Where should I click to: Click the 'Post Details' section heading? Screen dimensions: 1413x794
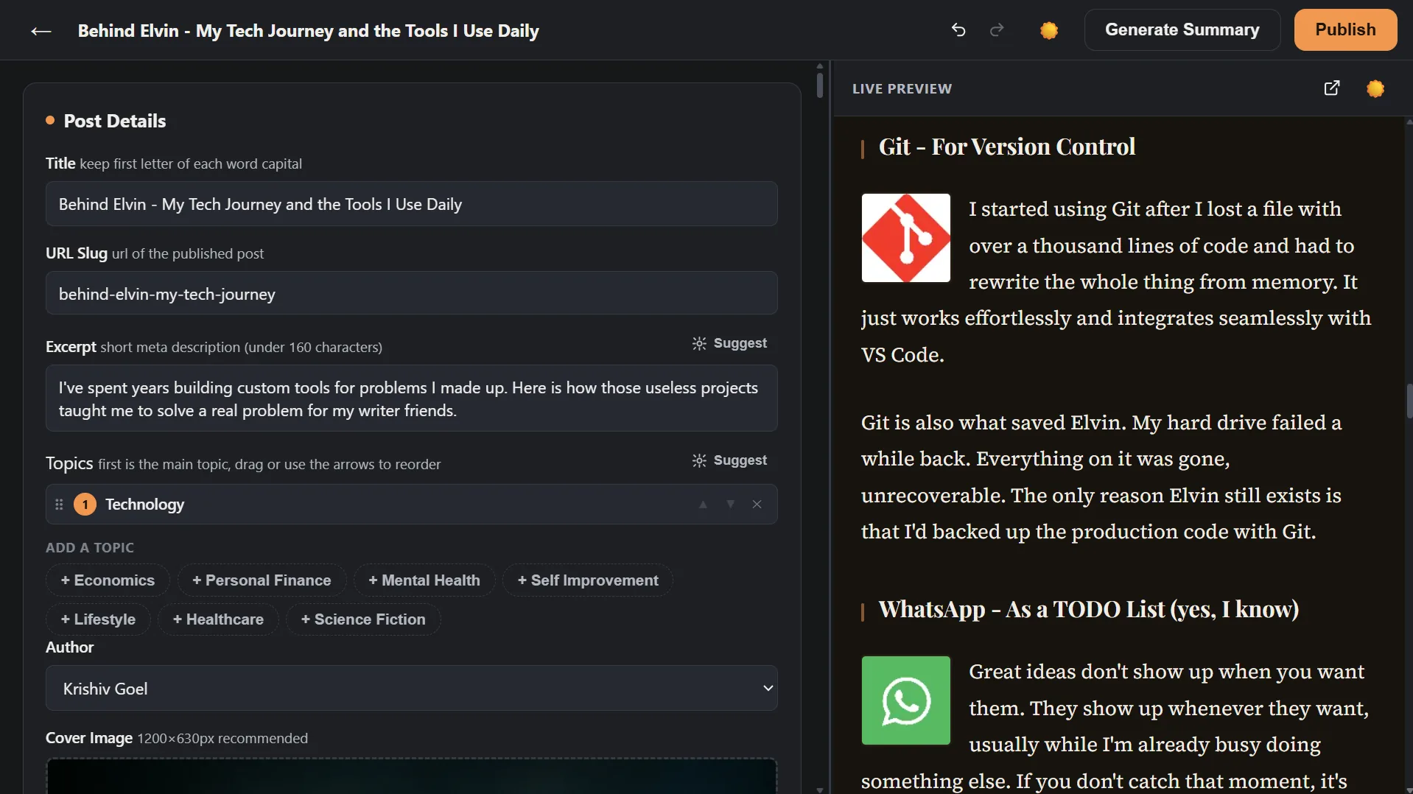pyautogui.click(x=115, y=121)
